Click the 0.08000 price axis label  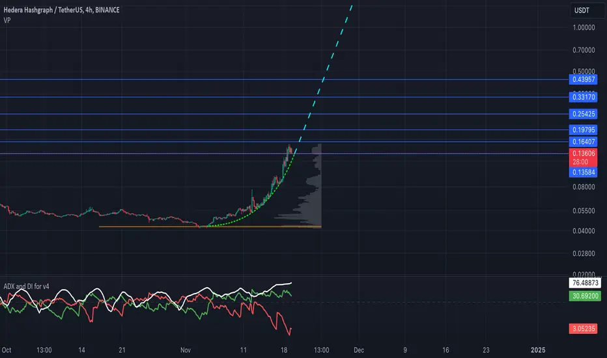pos(584,187)
